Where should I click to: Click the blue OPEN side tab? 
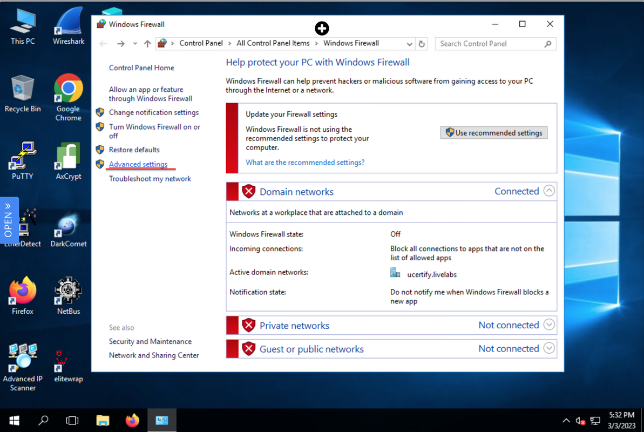click(x=9, y=220)
